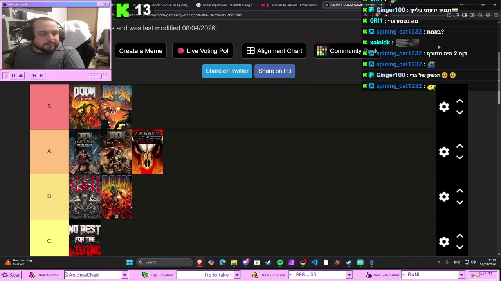Open Microsoft Store from the taskbar
Viewport: 501px width, 281px height.
point(257,262)
